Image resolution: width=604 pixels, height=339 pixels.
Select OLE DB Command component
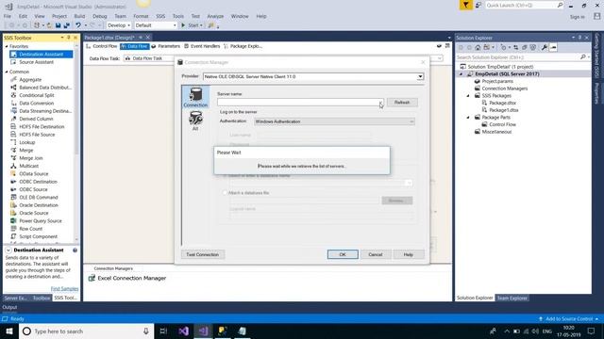tap(38, 197)
